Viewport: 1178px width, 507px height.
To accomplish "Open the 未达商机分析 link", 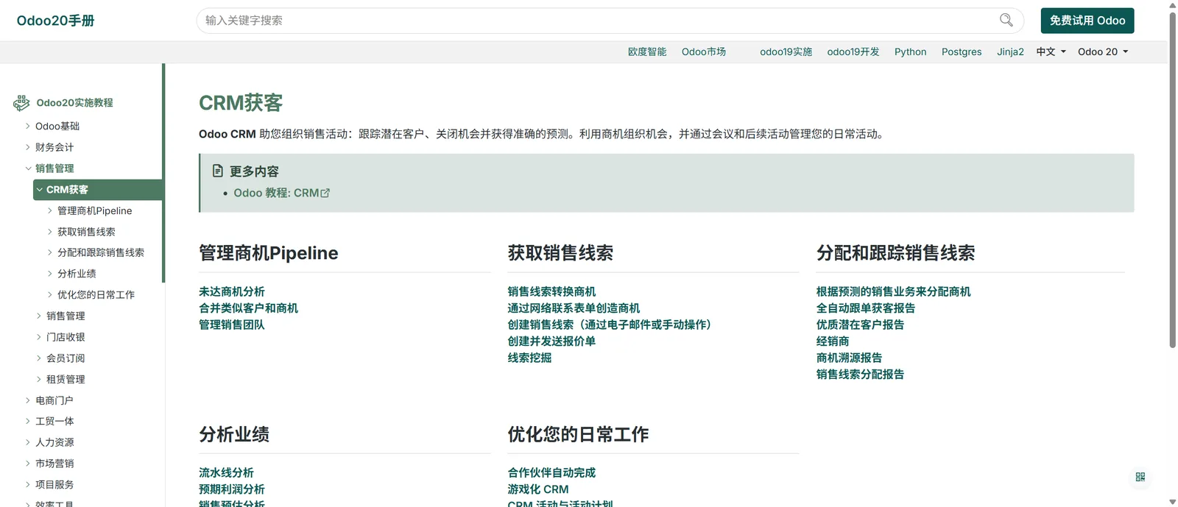I will pyautogui.click(x=232, y=291).
